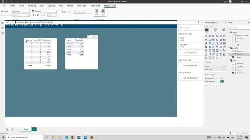Check the BRANCH SALES field checkbox
The height and width of the screenshot is (140, 250).
pos(233,35)
